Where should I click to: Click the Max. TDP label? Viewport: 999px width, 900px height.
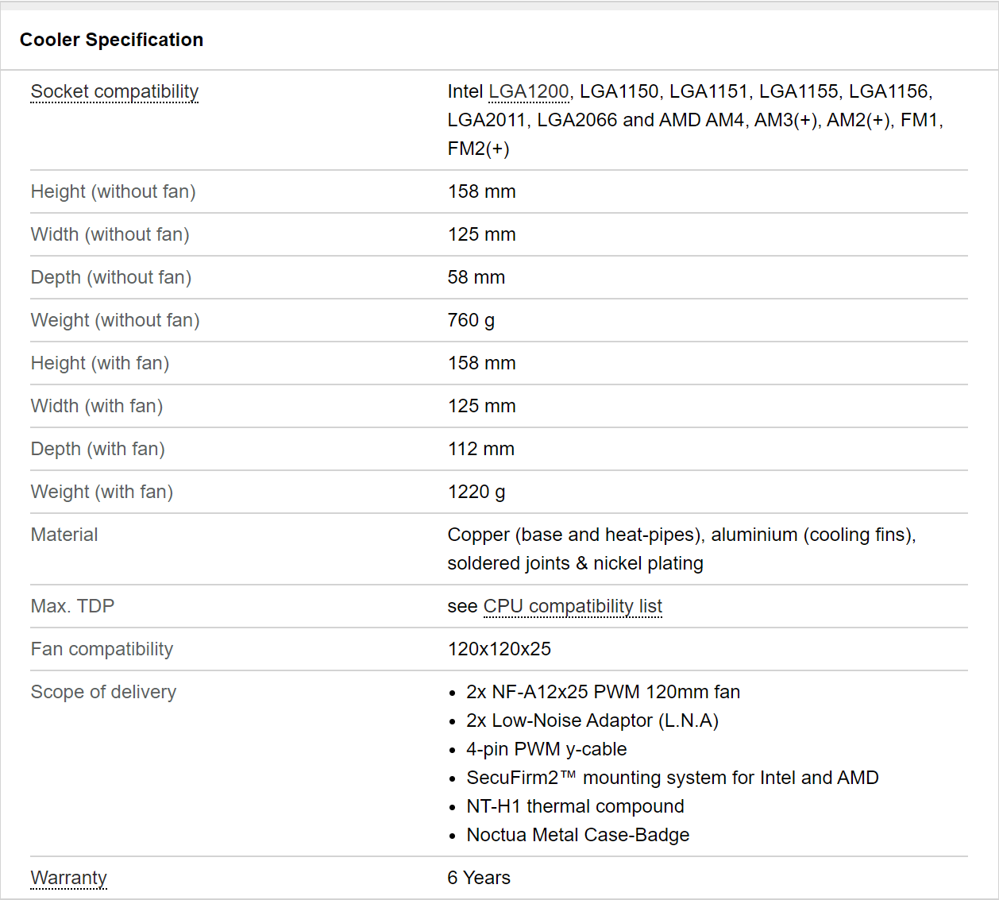tap(72, 606)
